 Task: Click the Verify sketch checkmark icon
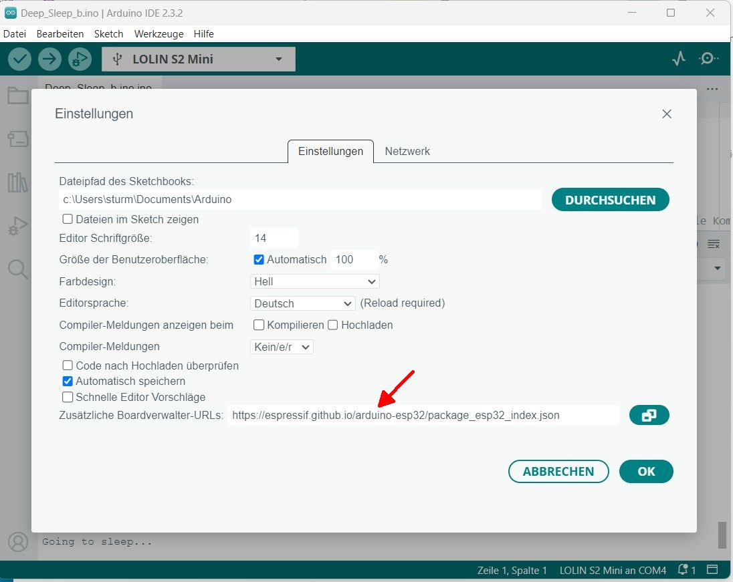tap(20, 59)
